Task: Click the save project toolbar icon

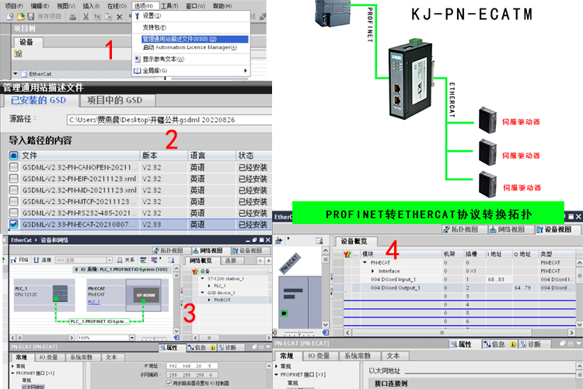Action: point(31,16)
